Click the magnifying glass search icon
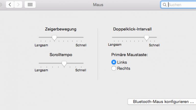Image resolution: width=196 pixels, height=110 pixels. point(165,5)
